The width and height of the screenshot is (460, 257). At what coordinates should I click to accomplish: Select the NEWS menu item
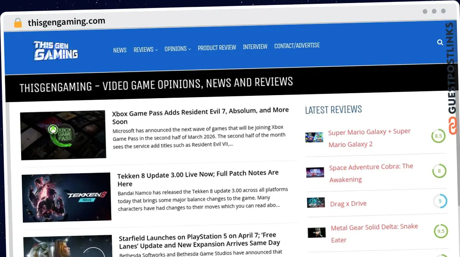point(120,50)
